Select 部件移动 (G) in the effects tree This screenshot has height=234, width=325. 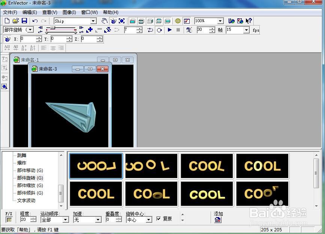30,170
